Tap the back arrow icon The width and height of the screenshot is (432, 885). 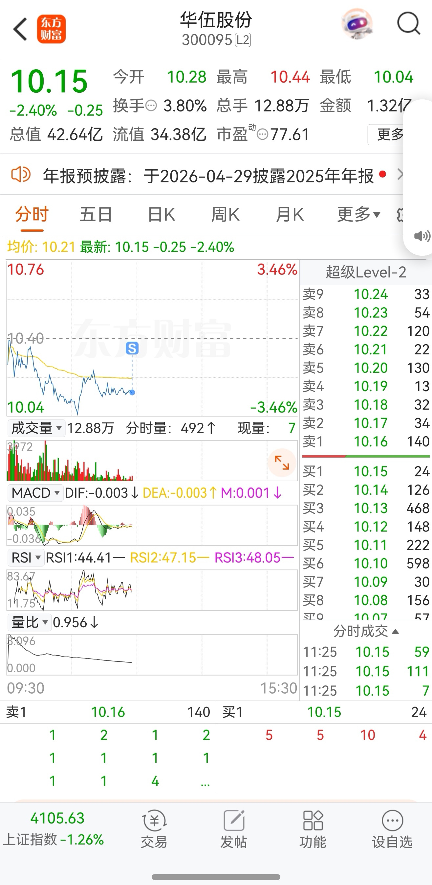point(20,29)
